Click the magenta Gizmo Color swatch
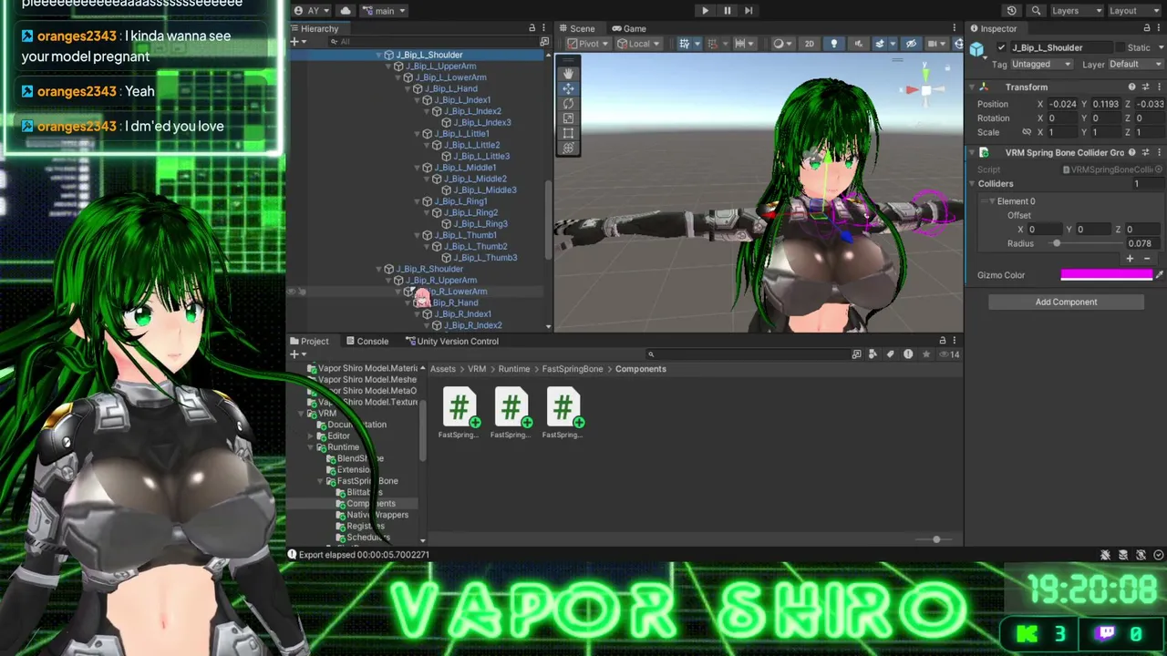Viewport: 1167px width, 656px height. [1107, 274]
